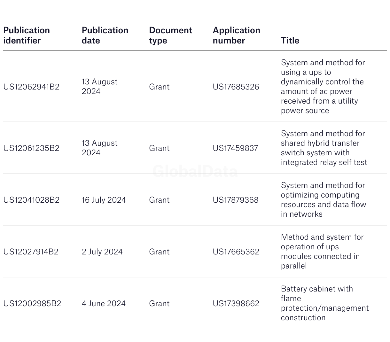
Task: Select application number US17665362
Action: coord(236,252)
